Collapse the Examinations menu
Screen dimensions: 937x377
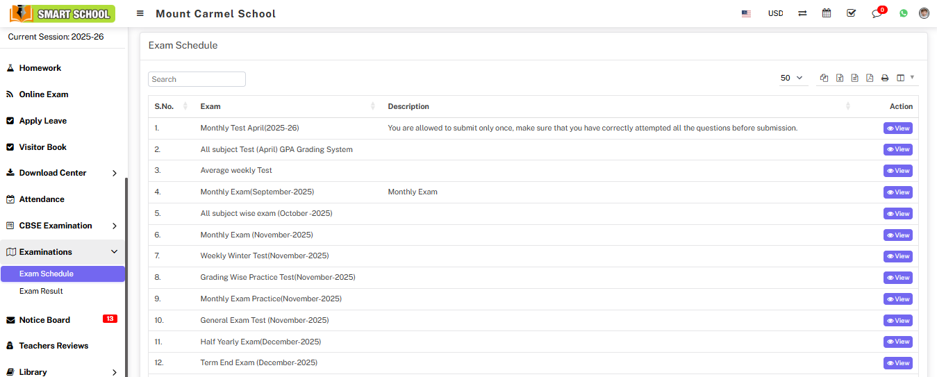click(x=63, y=252)
